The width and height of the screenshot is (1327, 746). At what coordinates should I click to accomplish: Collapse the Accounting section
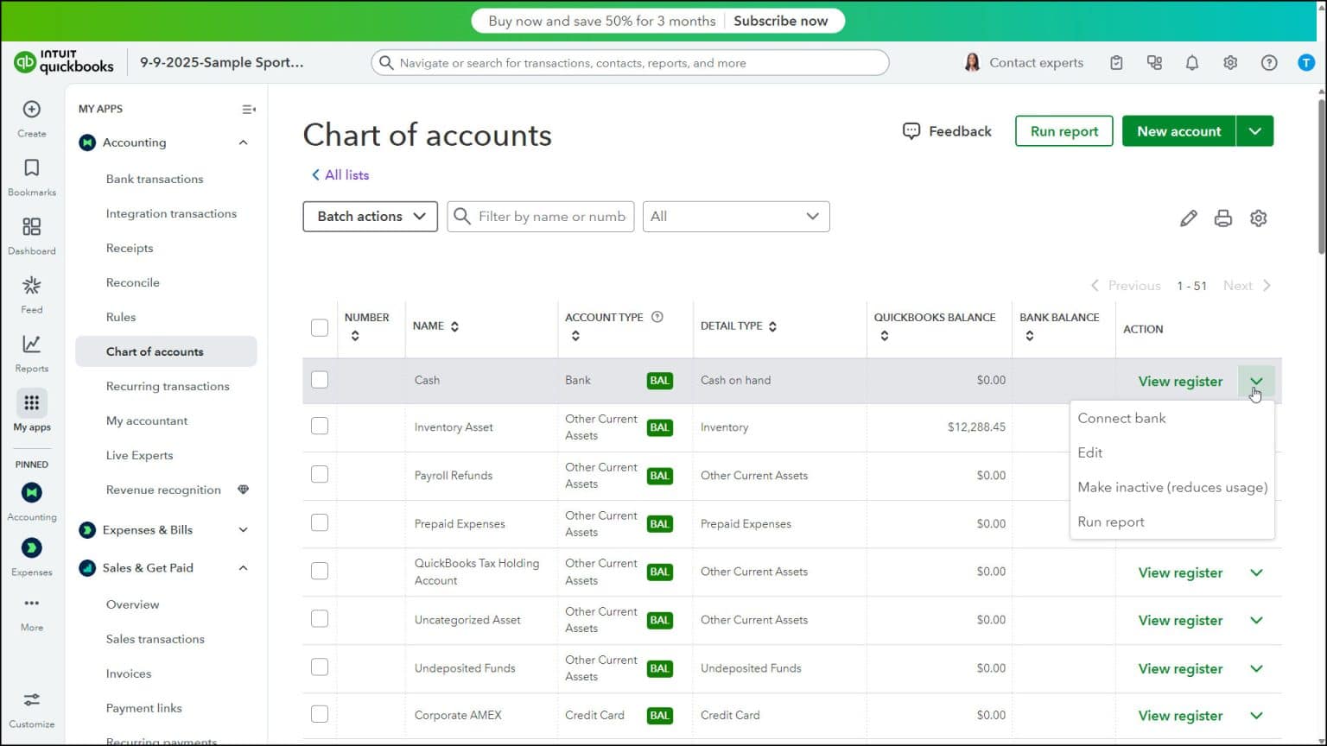point(244,142)
